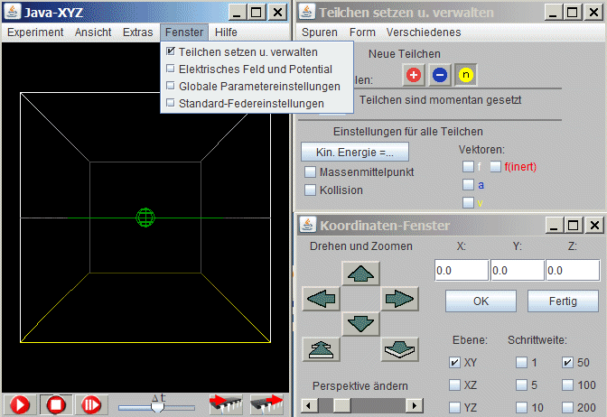Enable 'Elektrisches Feld und Potential' window
The height and width of the screenshot is (417, 607).
pos(257,69)
